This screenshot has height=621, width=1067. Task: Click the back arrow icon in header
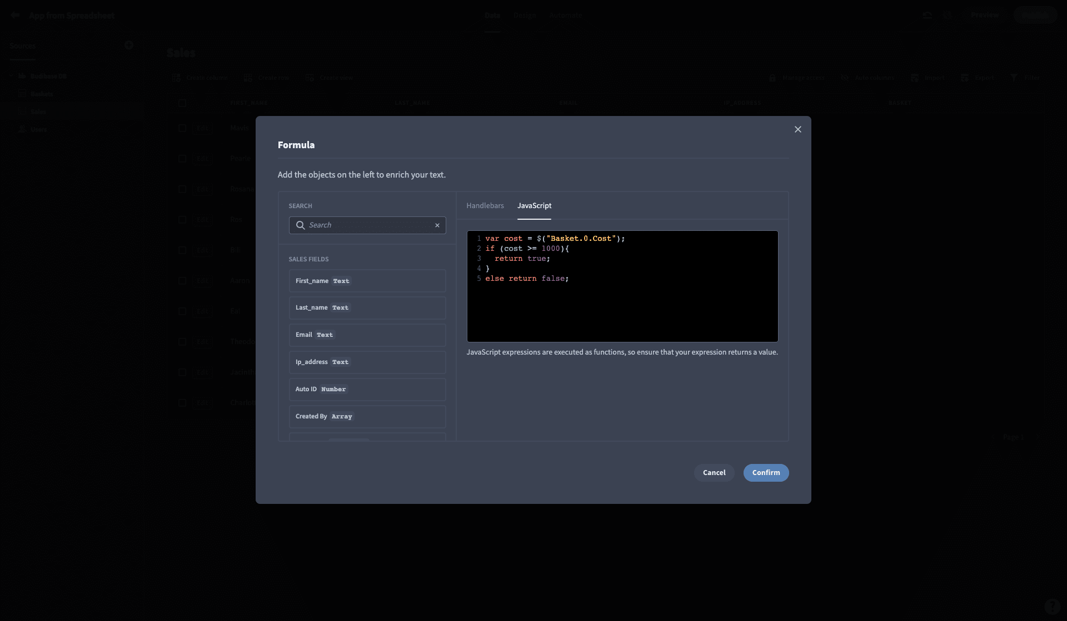pyautogui.click(x=16, y=16)
